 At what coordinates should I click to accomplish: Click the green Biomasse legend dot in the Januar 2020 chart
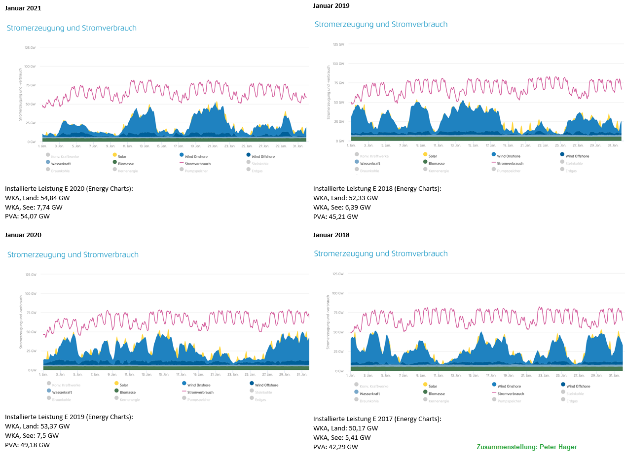pos(115,390)
